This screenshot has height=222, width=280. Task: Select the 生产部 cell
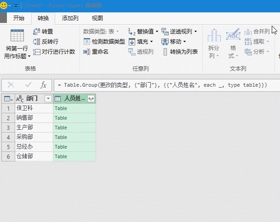coord(34,128)
